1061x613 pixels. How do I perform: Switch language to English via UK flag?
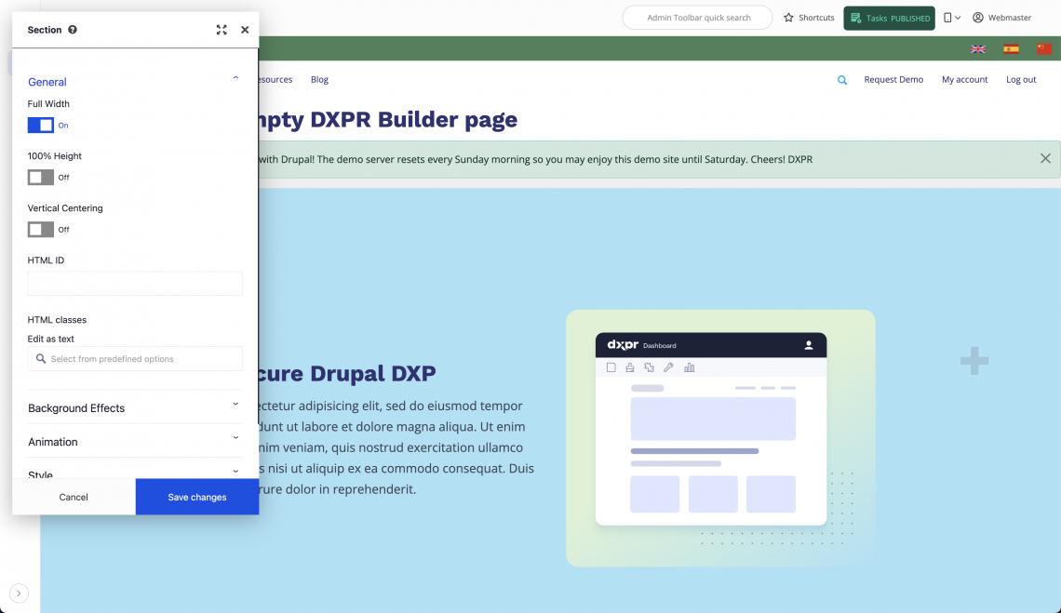click(978, 48)
